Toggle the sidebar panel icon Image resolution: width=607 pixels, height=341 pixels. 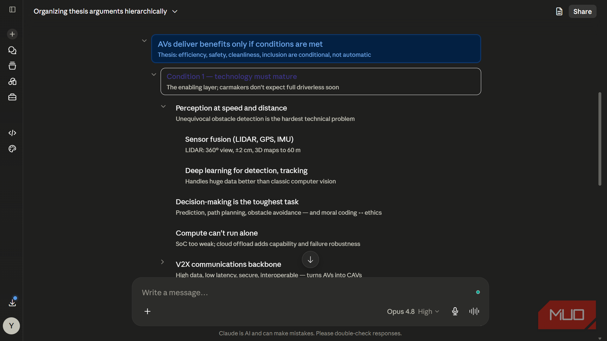(12, 9)
